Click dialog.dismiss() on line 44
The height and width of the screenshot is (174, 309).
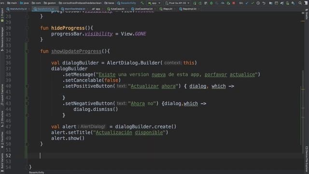point(96,109)
